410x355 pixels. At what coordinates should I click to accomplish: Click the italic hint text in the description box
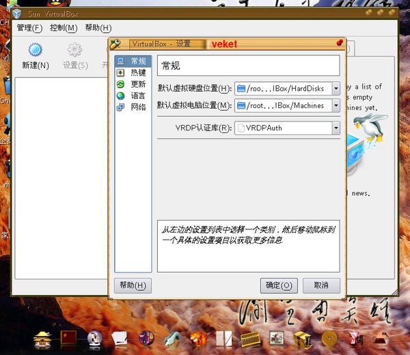tap(249, 235)
